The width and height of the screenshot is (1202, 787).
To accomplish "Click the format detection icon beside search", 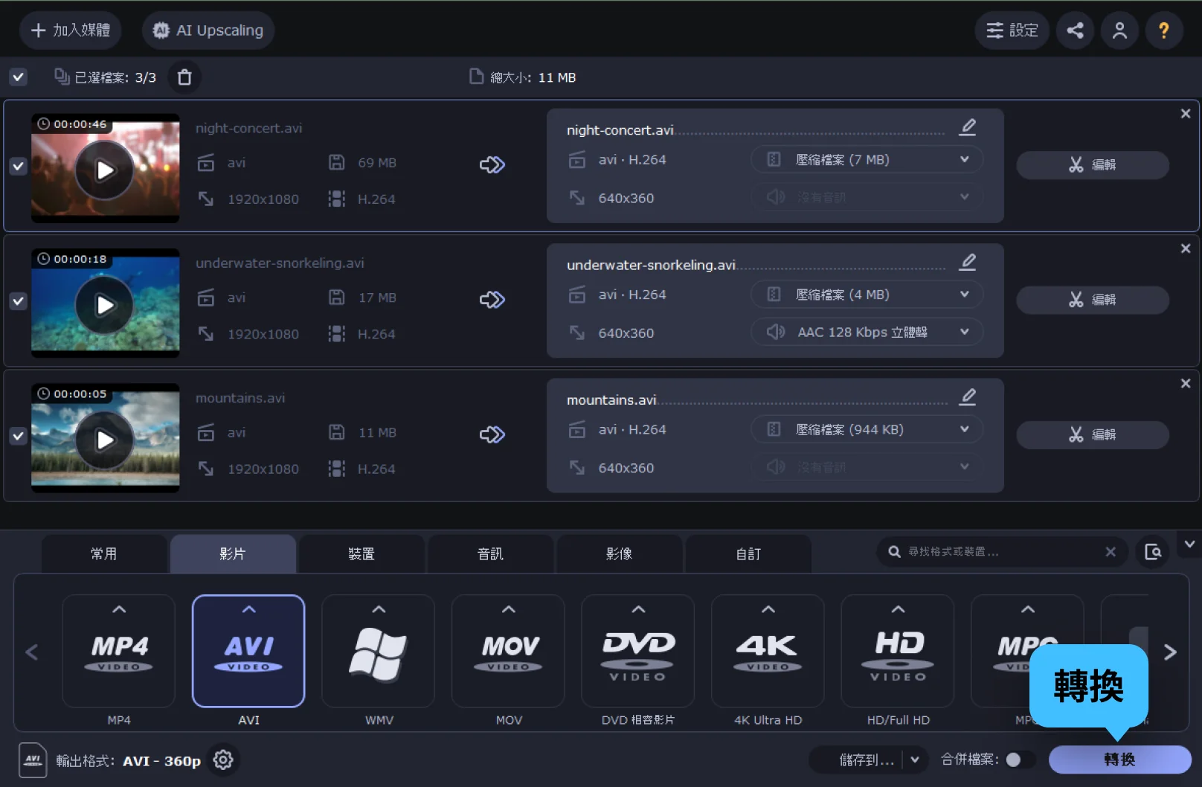I will [1153, 552].
